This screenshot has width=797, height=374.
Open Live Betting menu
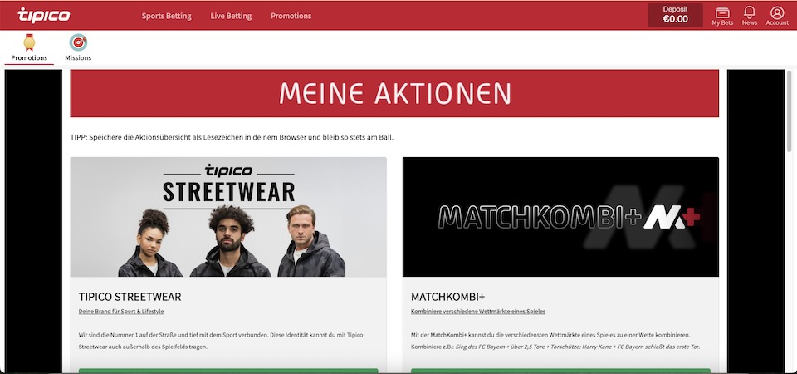(231, 16)
